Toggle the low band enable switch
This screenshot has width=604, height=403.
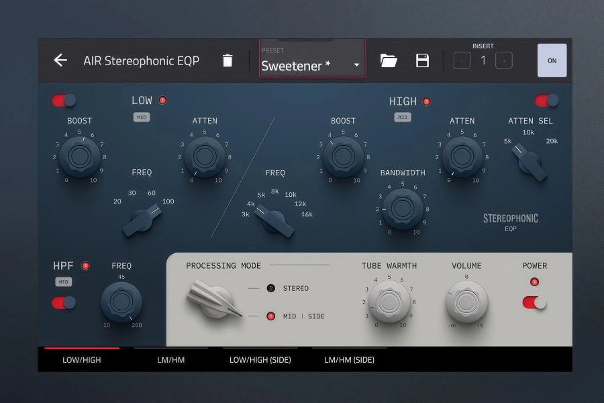click(x=64, y=101)
